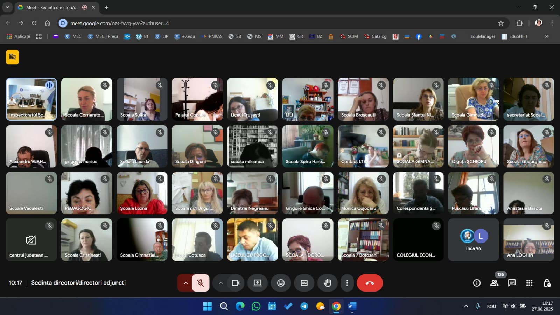
Task: Unmute the microphone button
Action: [x=201, y=283]
